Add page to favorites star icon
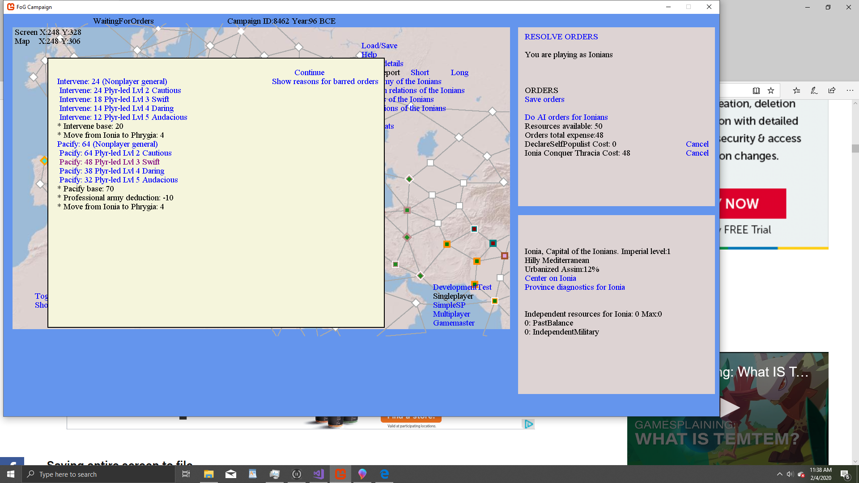The image size is (859, 483). tap(771, 90)
